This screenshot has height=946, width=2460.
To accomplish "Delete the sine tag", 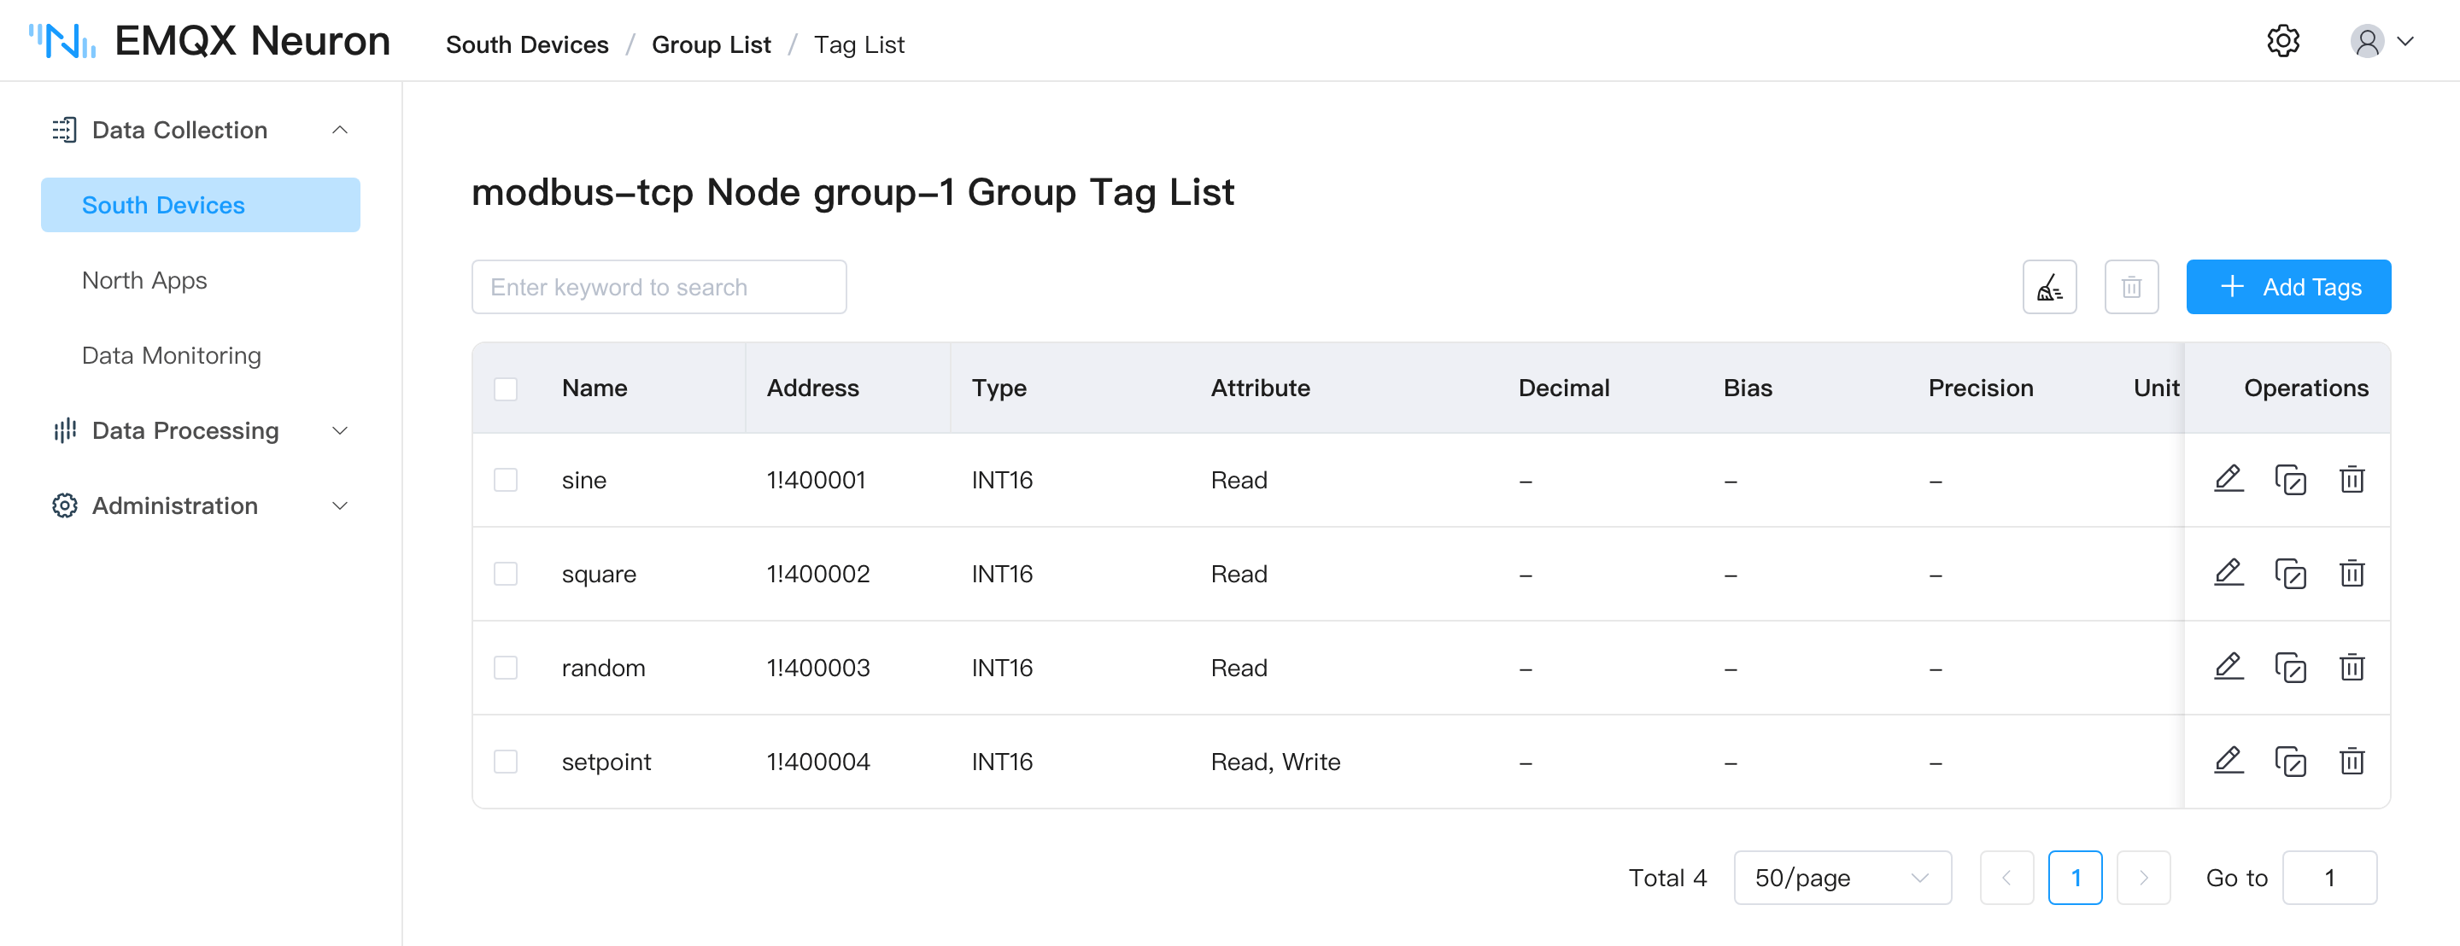I will click(2352, 479).
